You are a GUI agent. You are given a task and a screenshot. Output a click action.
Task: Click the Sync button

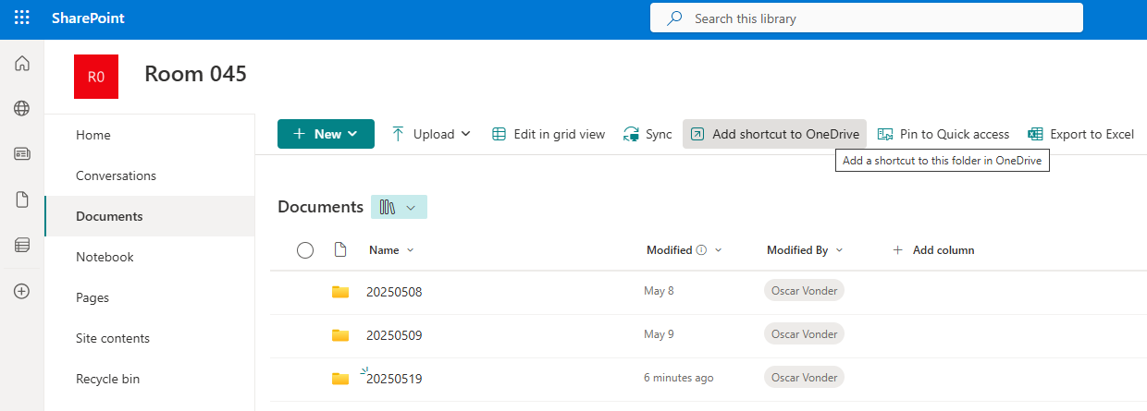(x=647, y=134)
